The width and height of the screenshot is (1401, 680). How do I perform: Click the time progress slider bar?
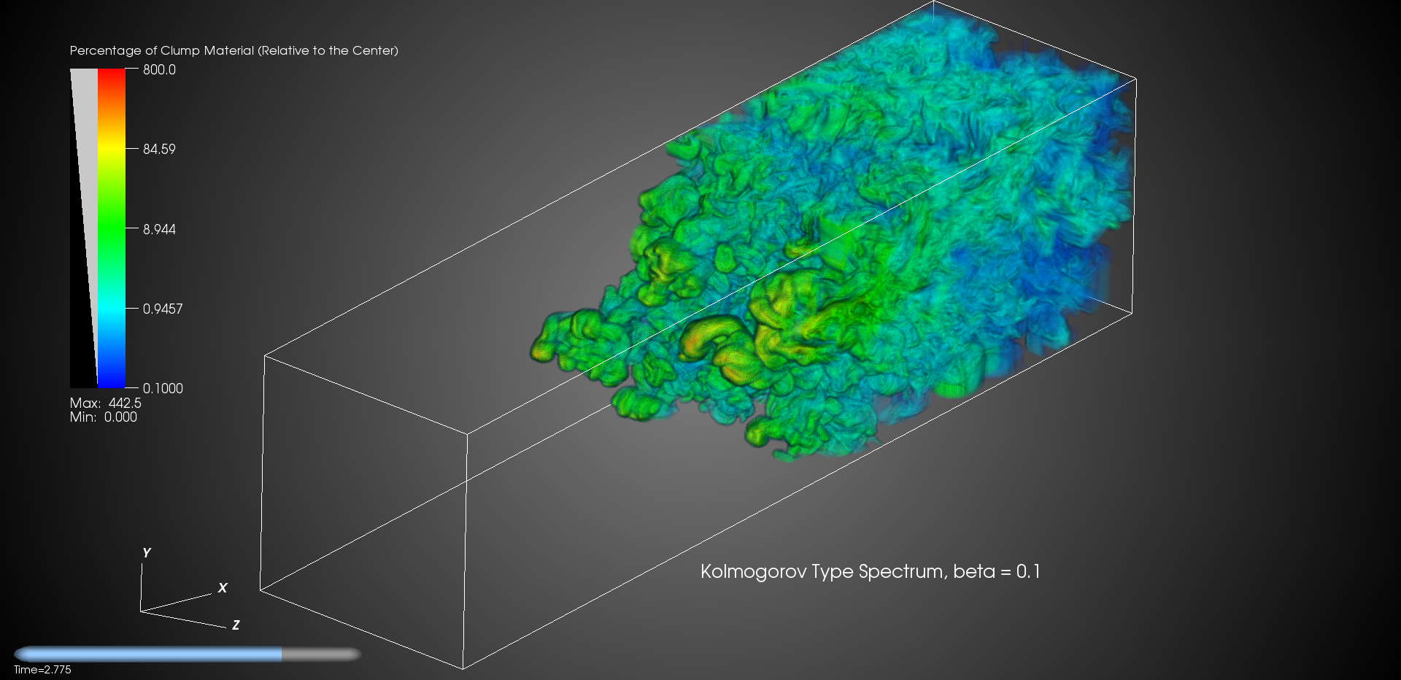pyautogui.click(x=188, y=654)
